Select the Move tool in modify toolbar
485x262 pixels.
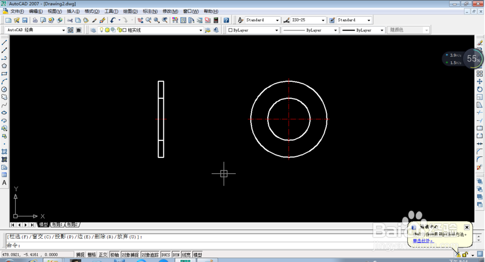pyautogui.click(x=480, y=81)
